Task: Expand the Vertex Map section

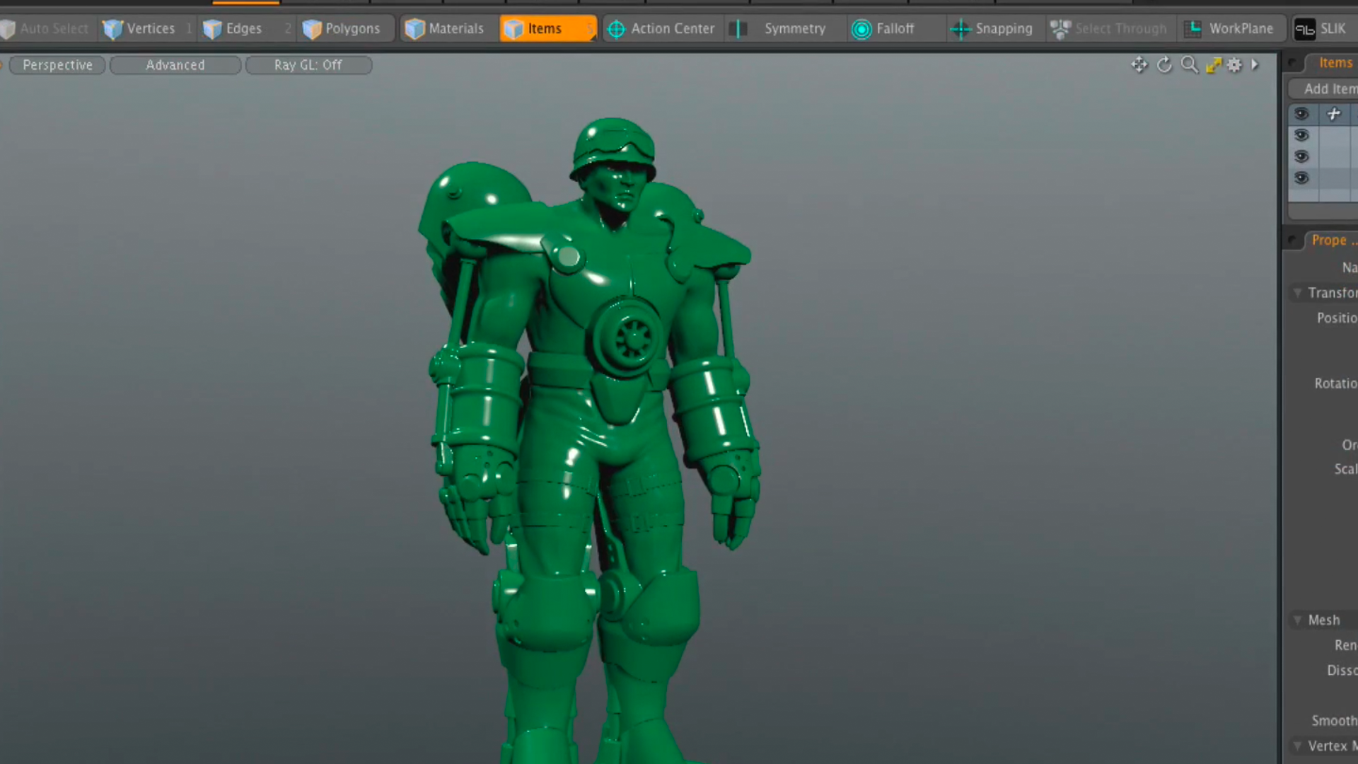Action: (1298, 746)
